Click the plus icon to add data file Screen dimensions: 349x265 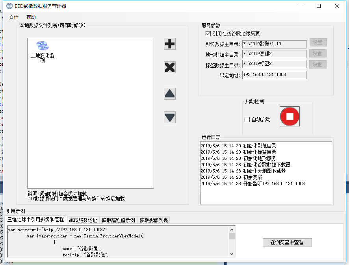click(170, 44)
